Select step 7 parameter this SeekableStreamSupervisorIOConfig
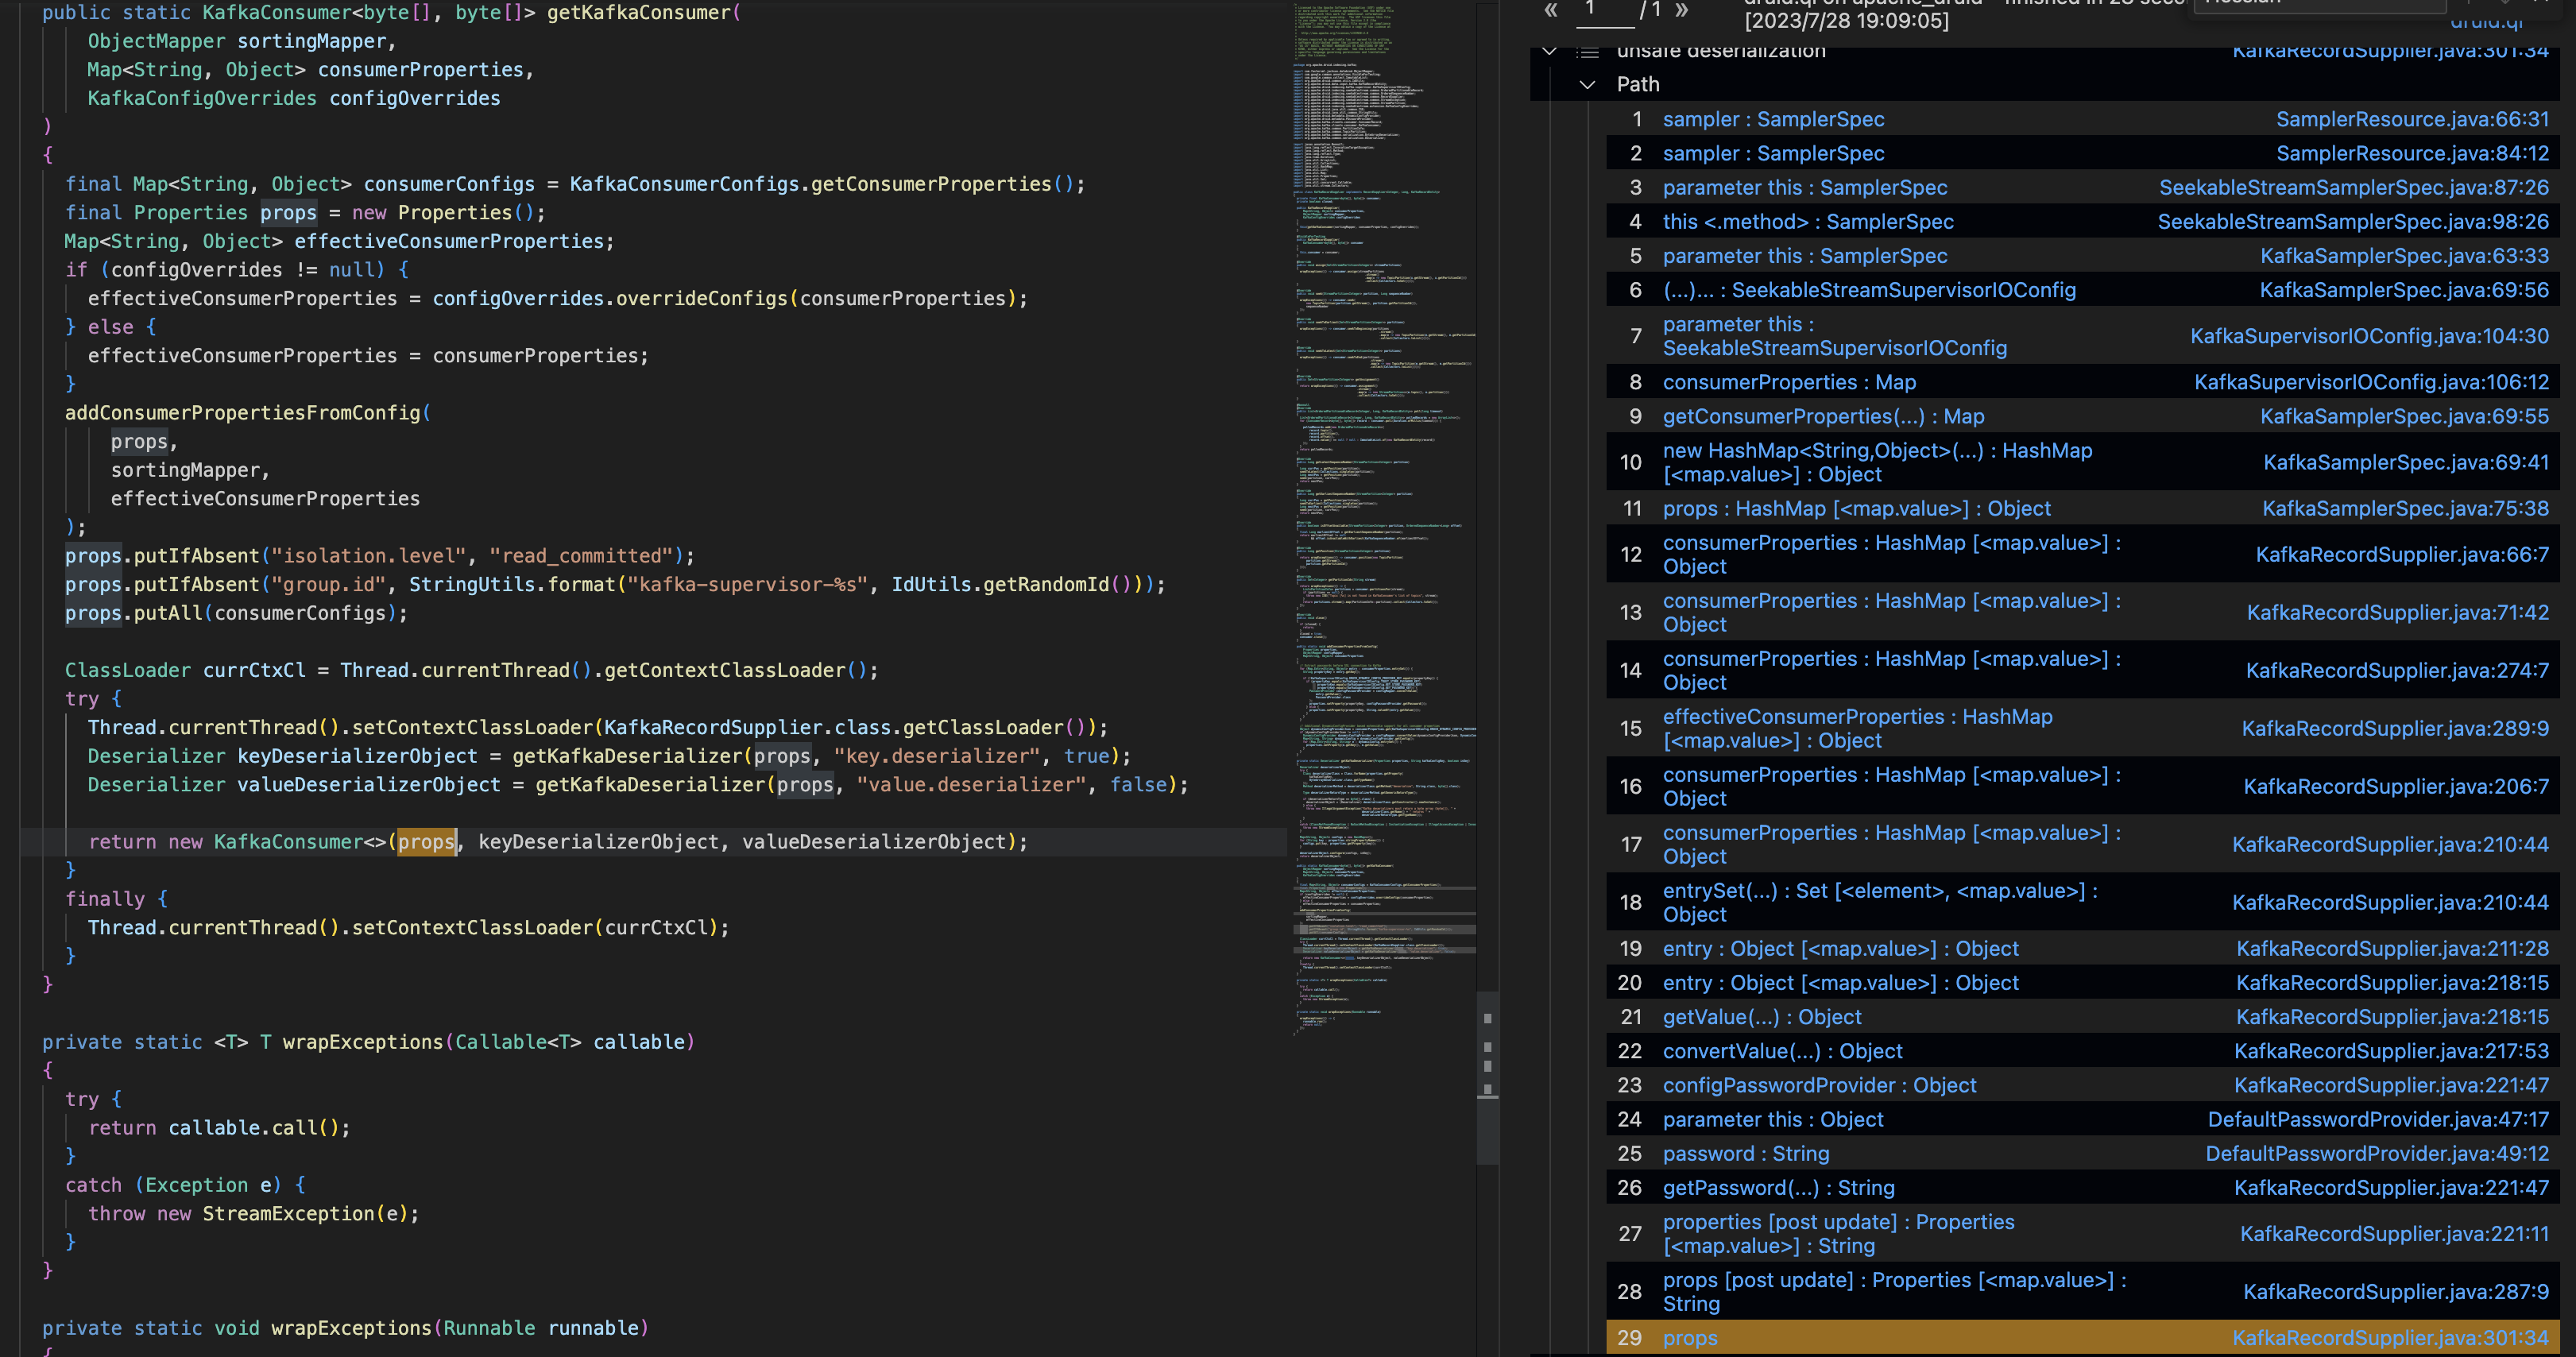This screenshot has height=1357, width=2576. (x=1834, y=336)
